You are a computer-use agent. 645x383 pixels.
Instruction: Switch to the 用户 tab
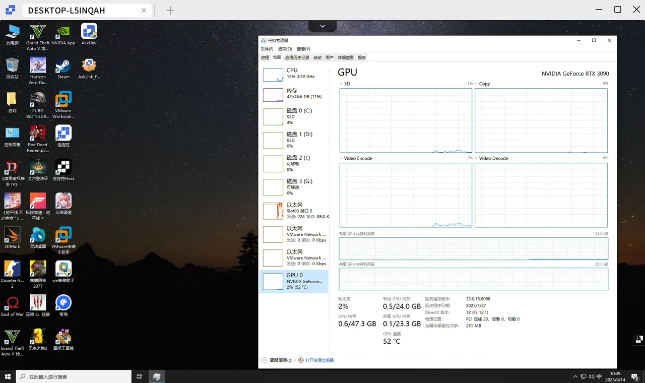pyautogui.click(x=330, y=57)
